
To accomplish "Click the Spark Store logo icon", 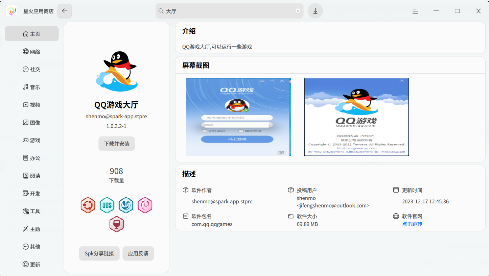I will pyautogui.click(x=11, y=11).
